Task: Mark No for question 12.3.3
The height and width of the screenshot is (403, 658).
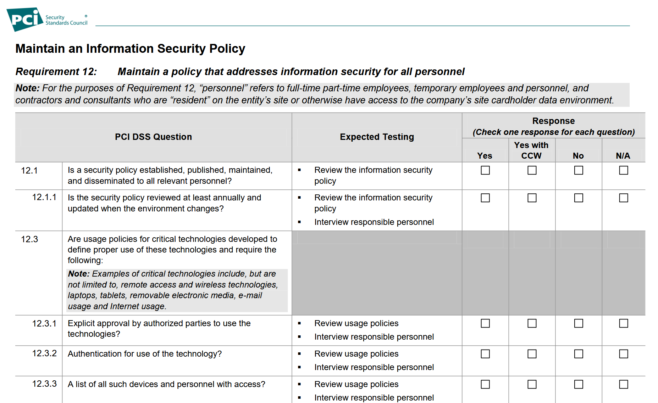Action: [578, 384]
